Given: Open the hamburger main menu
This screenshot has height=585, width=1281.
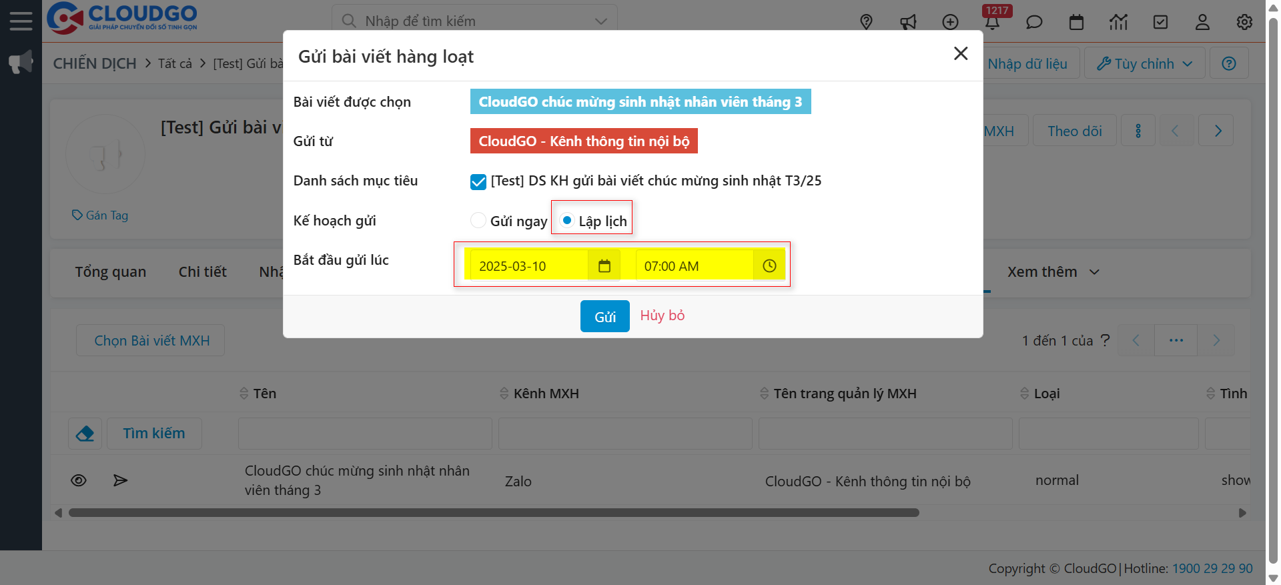Looking at the screenshot, I should (21, 21).
